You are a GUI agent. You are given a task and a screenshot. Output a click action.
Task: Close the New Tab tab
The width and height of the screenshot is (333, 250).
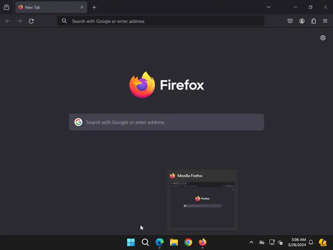tap(82, 7)
